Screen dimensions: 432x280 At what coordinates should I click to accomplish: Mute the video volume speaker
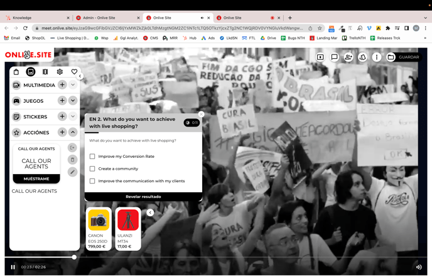click(419, 267)
